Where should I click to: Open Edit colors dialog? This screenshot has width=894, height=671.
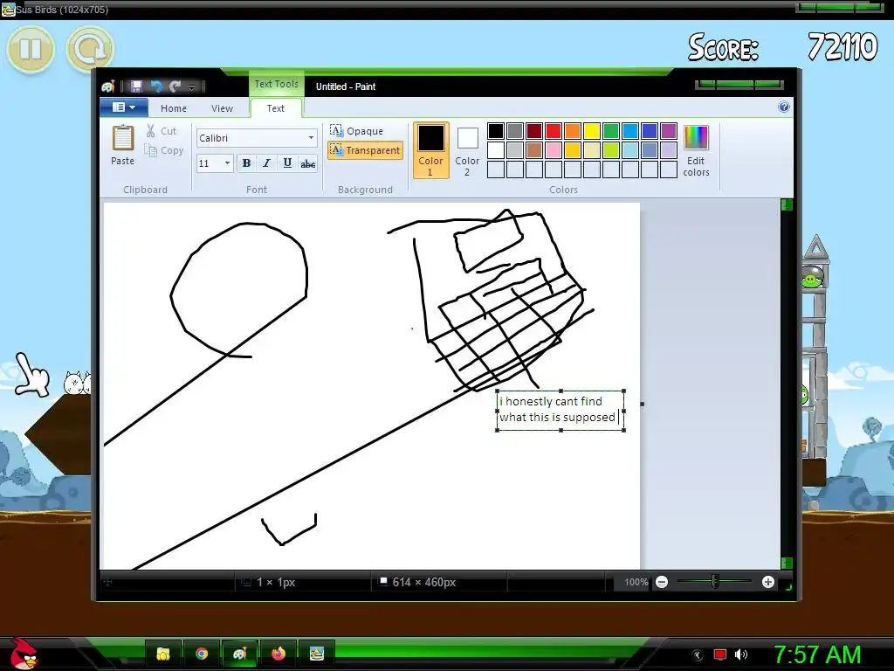point(696,150)
